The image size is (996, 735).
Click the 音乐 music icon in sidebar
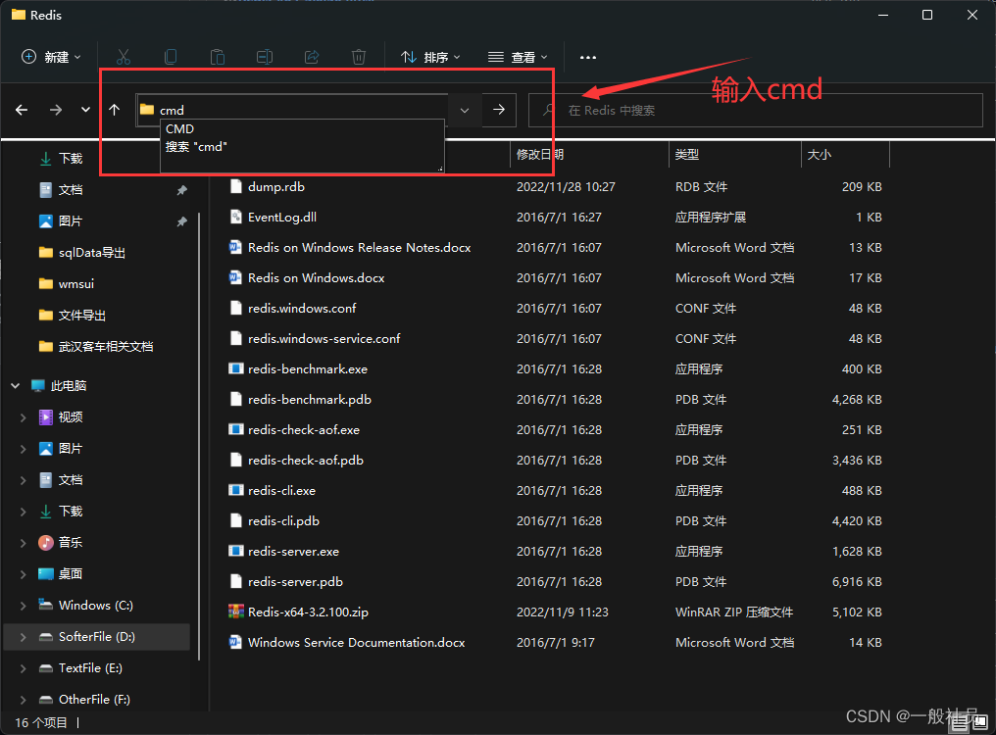click(46, 543)
